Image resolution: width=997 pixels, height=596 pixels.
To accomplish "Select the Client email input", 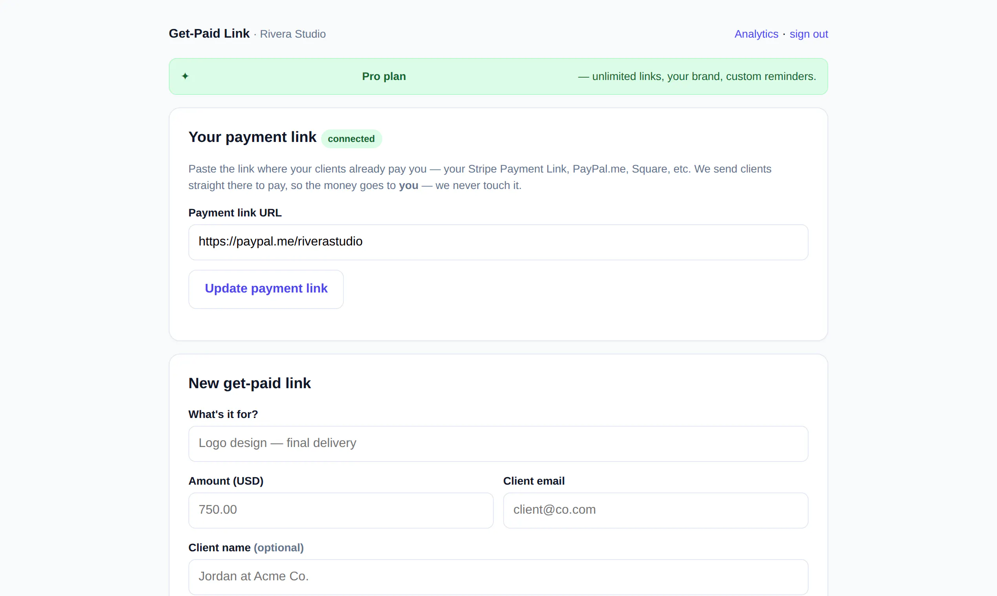I will tap(656, 511).
